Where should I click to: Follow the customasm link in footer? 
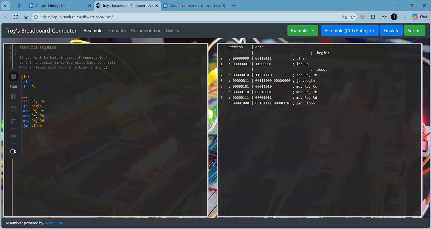(54, 223)
